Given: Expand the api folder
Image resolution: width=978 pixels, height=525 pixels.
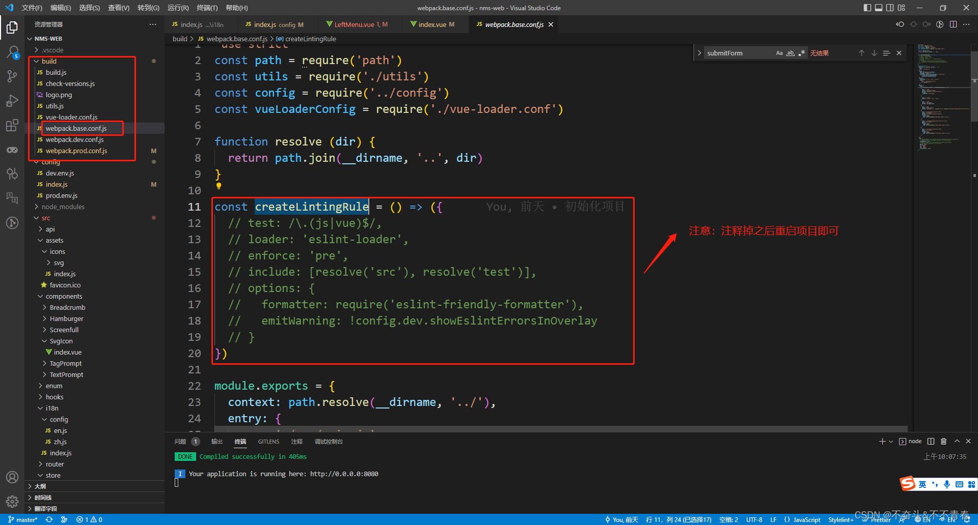Looking at the screenshot, I should coord(41,229).
